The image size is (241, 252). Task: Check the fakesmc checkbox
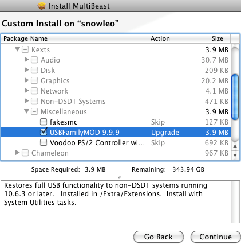(x=44, y=122)
